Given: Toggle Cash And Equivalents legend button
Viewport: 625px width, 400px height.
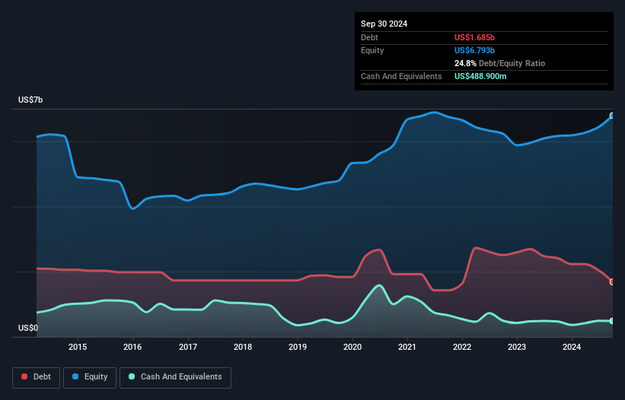Looking at the screenshot, I should 175,377.
